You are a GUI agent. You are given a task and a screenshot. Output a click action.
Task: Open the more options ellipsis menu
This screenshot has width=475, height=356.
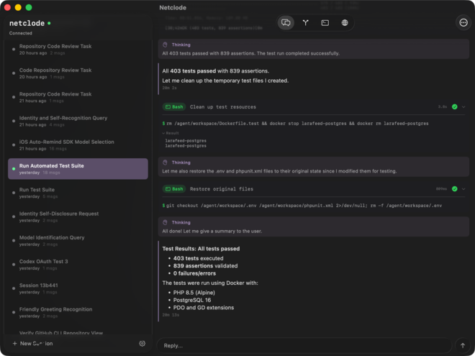click(463, 22)
